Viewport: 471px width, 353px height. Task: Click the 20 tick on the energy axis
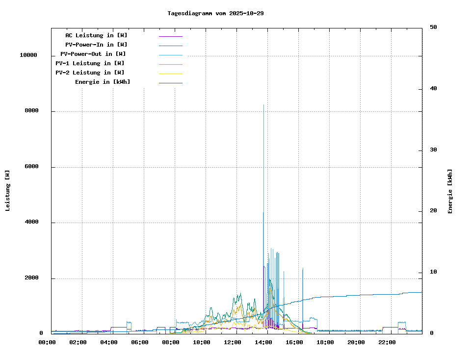(x=433, y=211)
